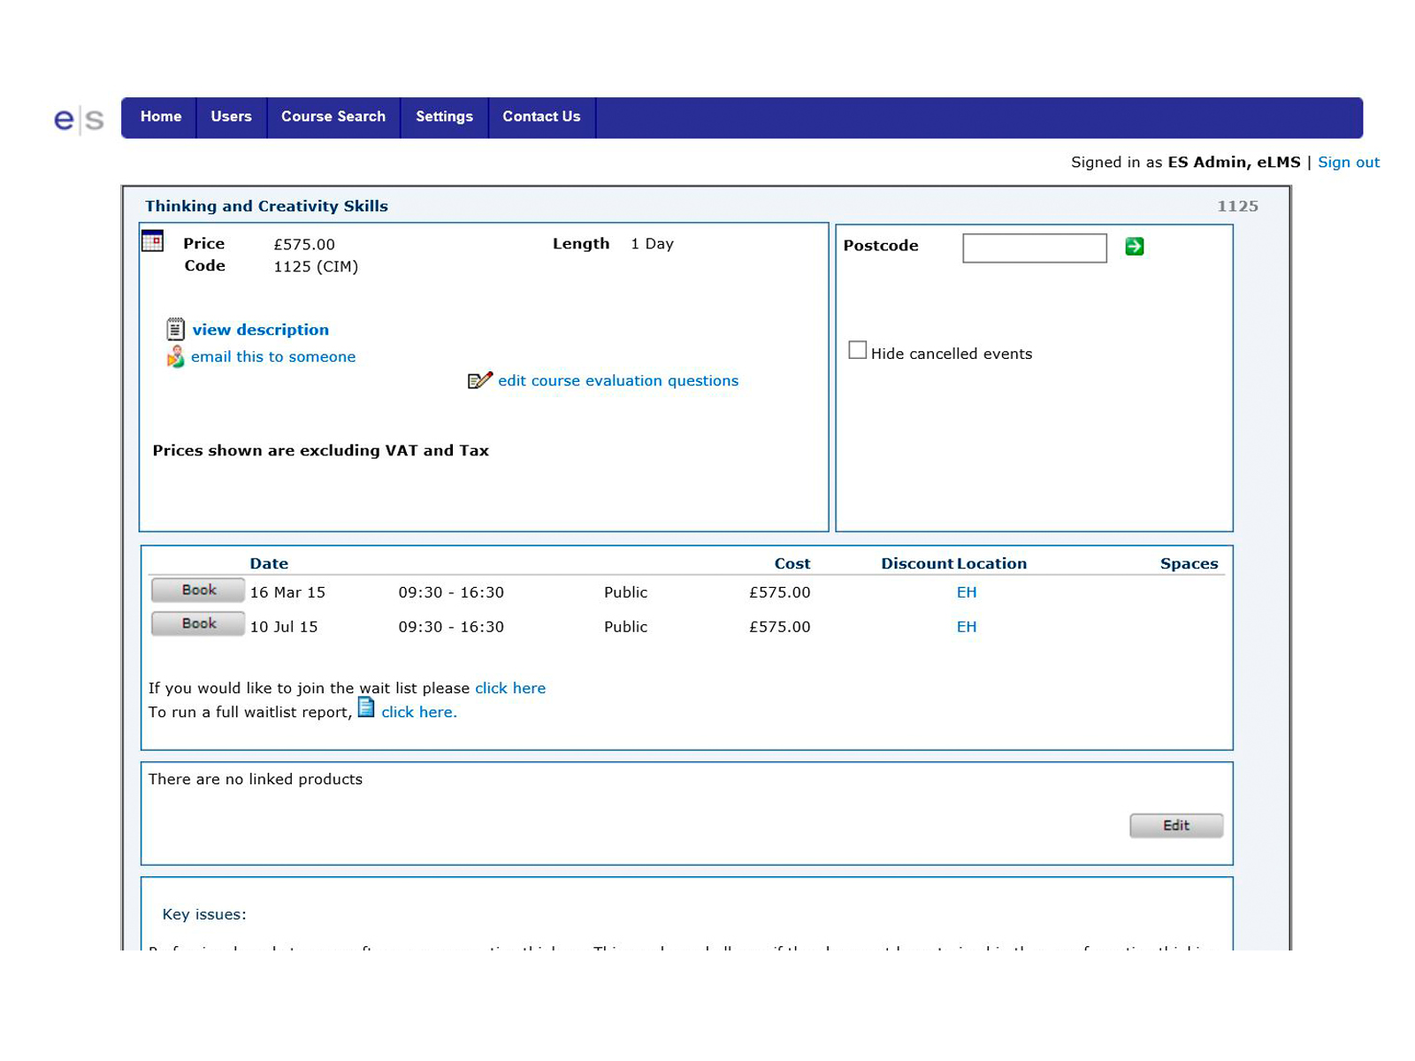Click the code text 1125 (CIM)
This screenshot has width=1415, height=1061.
(x=316, y=266)
